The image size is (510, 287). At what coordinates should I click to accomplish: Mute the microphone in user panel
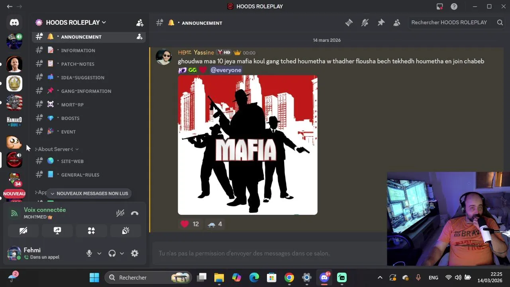click(89, 254)
